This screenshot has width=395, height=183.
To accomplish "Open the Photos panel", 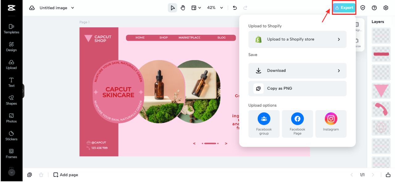I will [x=11, y=118].
